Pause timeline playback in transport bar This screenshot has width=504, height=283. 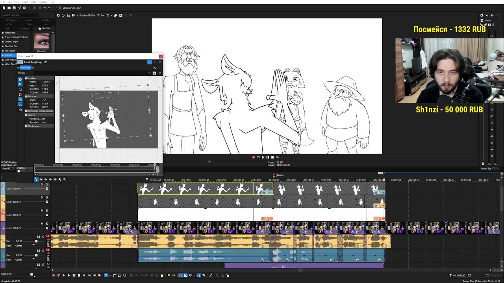(74, 275)
